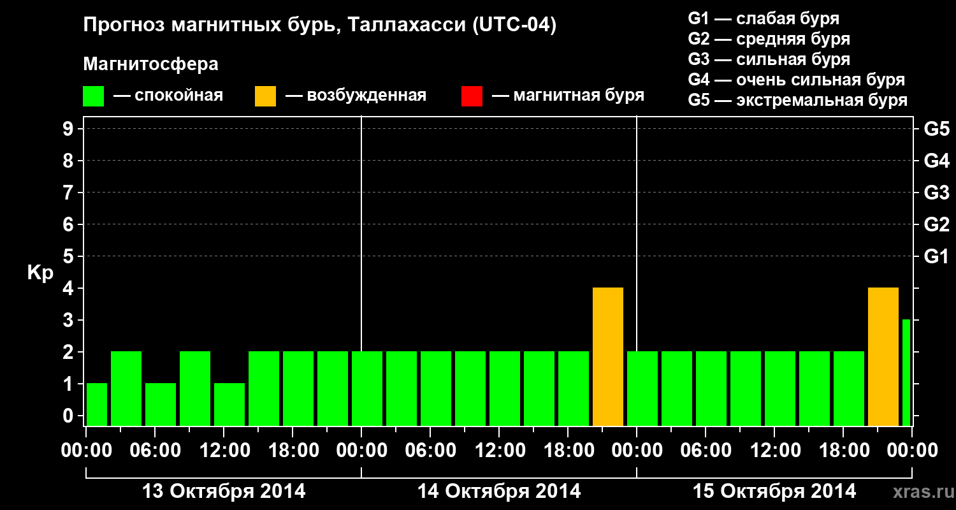
Task: Click the 'G4' label on right axis
Action: (x=937, y=161)
